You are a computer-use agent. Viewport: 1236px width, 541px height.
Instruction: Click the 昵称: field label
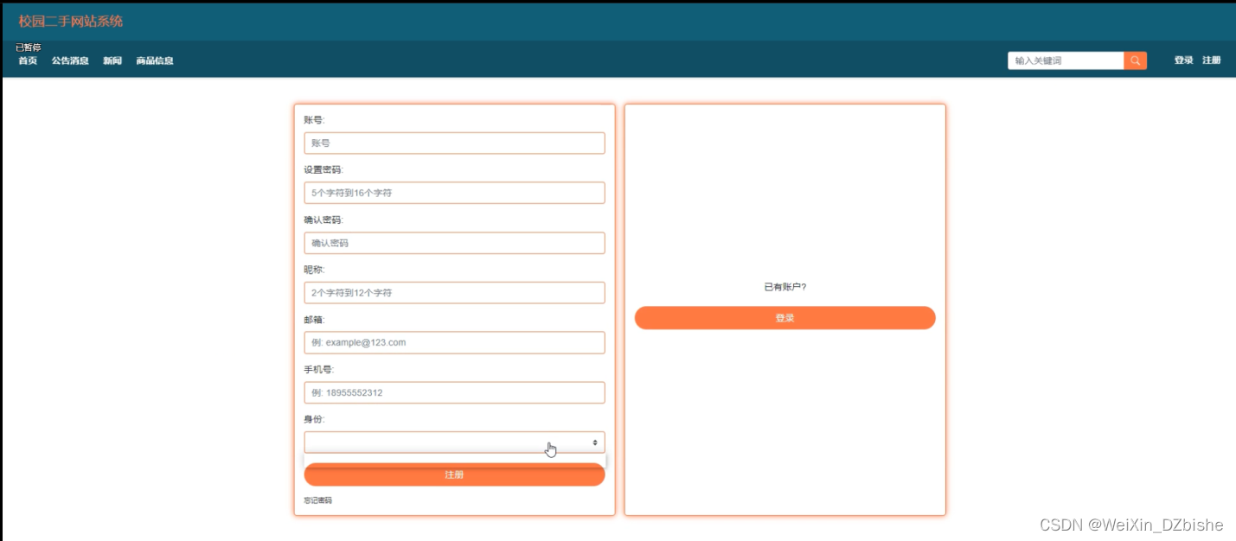314,270
